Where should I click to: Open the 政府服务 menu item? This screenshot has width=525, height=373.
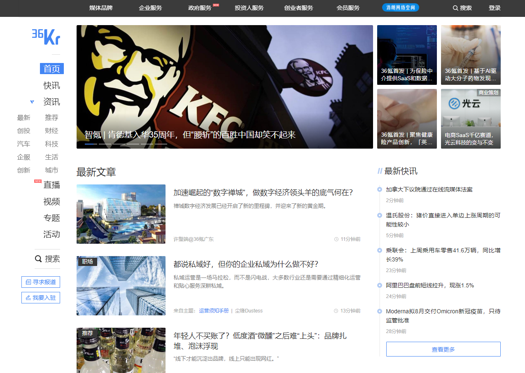point(200,8)
